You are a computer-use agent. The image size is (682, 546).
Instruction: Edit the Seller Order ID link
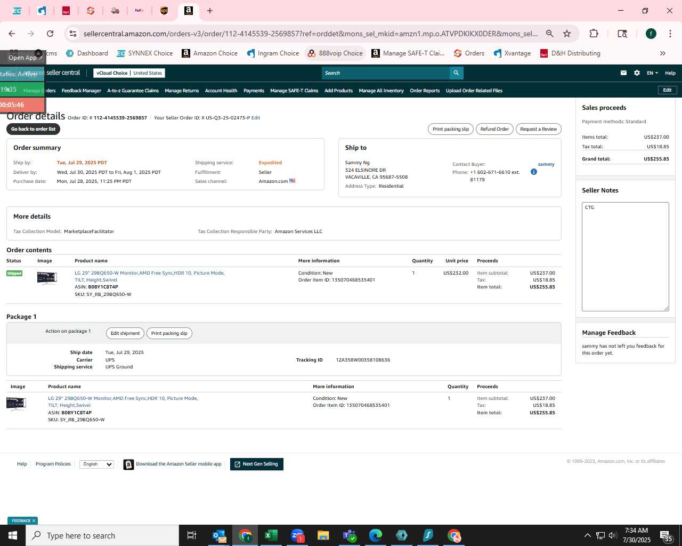(256, 118)
